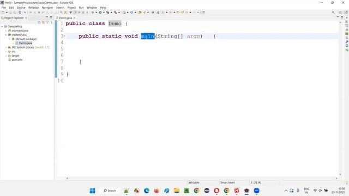The width and height of the screenshot is (349, 196).
Task: Click the taskbar Search box
Action: click(x=110, y=191)
